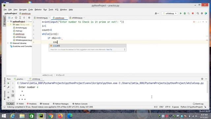The height and width of the screenshot is (119, 211).
Task: Open Python Console tool window
Action: point(80,104)
